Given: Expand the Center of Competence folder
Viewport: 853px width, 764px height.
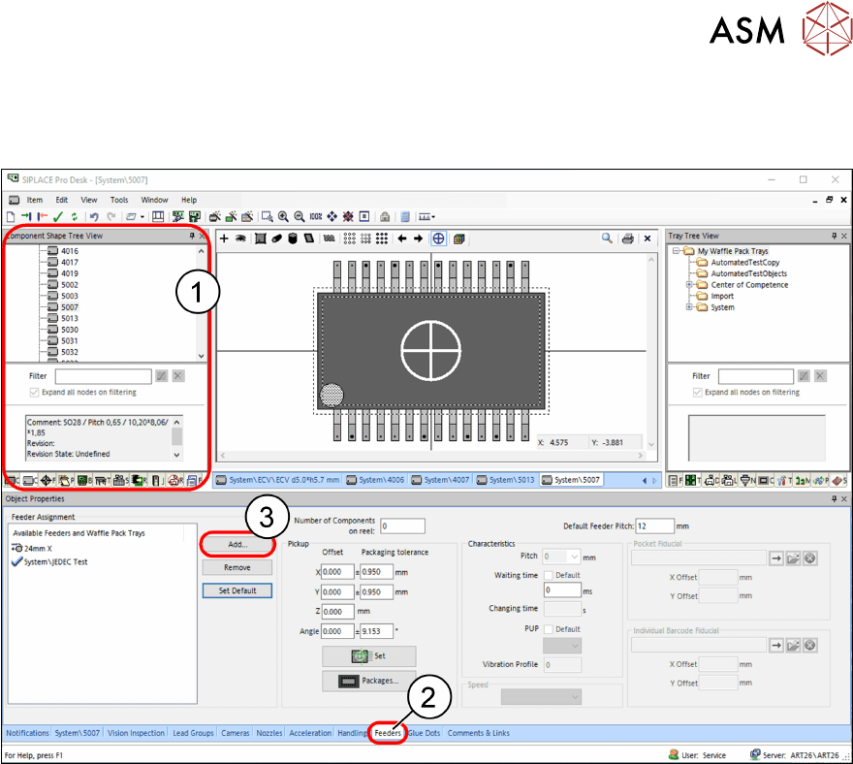Looking at the screenshot, I should [689, 285].
